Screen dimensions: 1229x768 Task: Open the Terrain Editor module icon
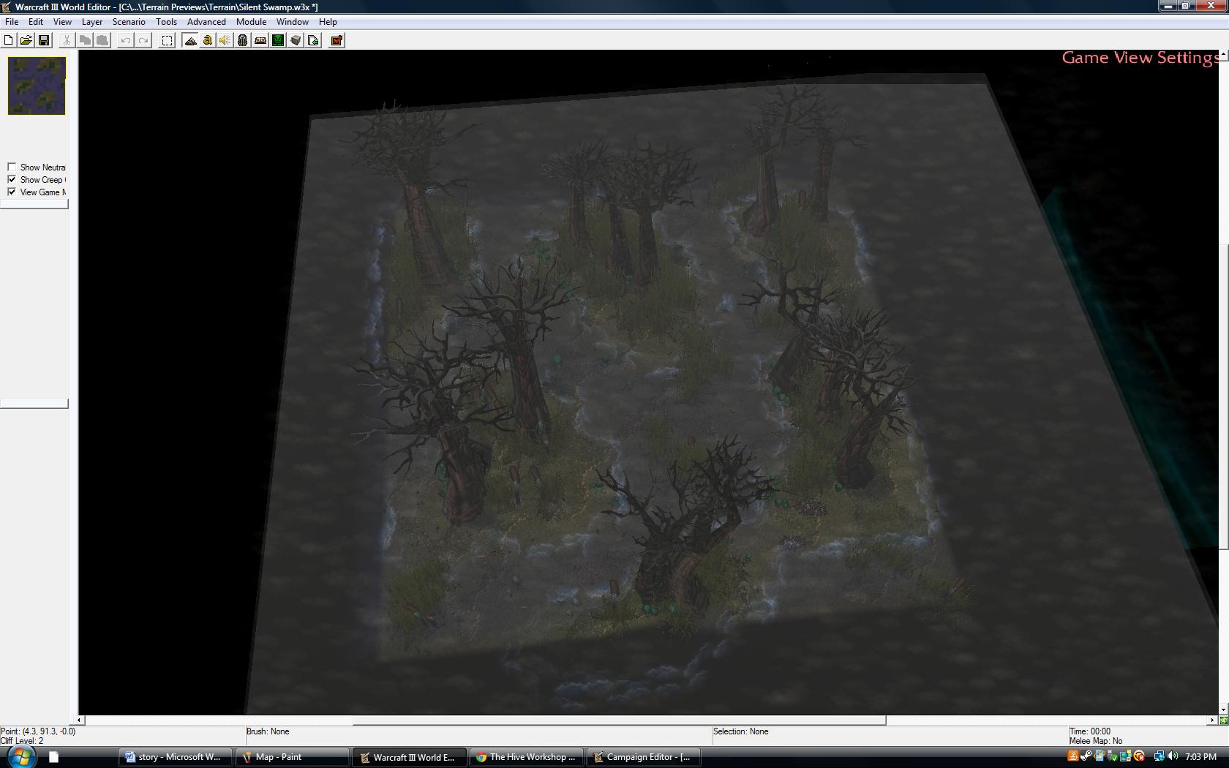coord(190,40)
